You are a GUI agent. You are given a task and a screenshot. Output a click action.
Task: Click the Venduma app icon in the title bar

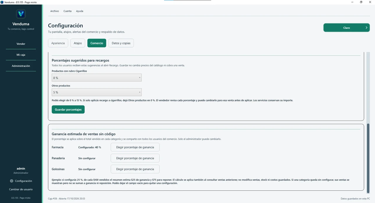[2, 2]
